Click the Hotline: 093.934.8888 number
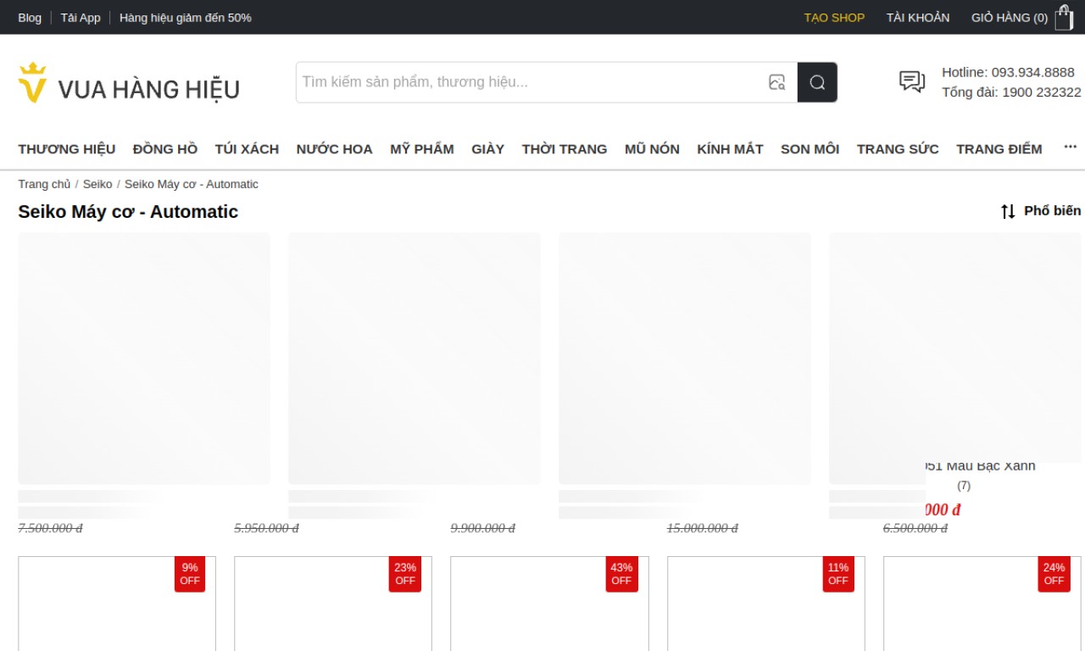Screen dimensions: 1085x651 1008,72
